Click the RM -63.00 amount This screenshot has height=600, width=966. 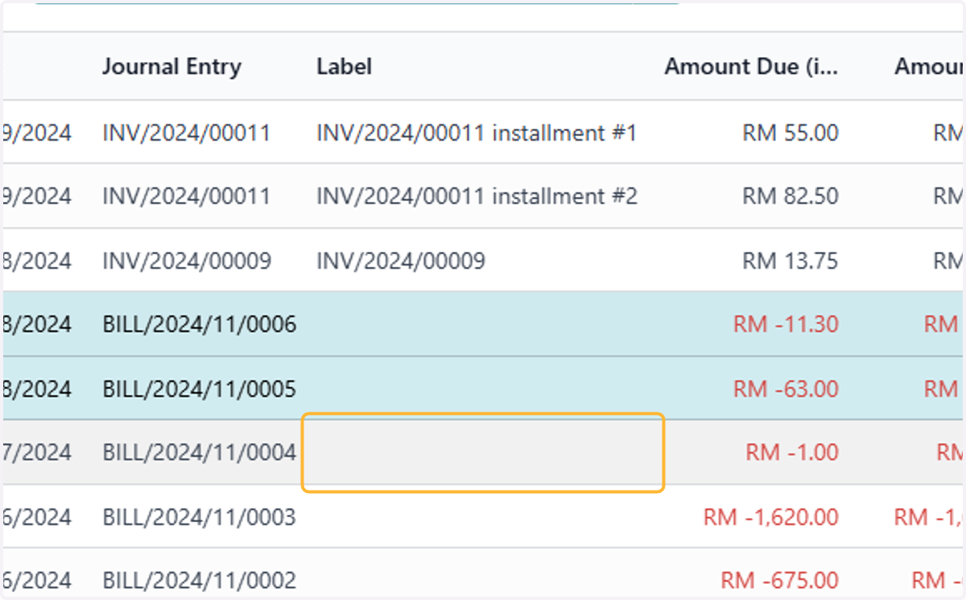(x=786, y=388)
